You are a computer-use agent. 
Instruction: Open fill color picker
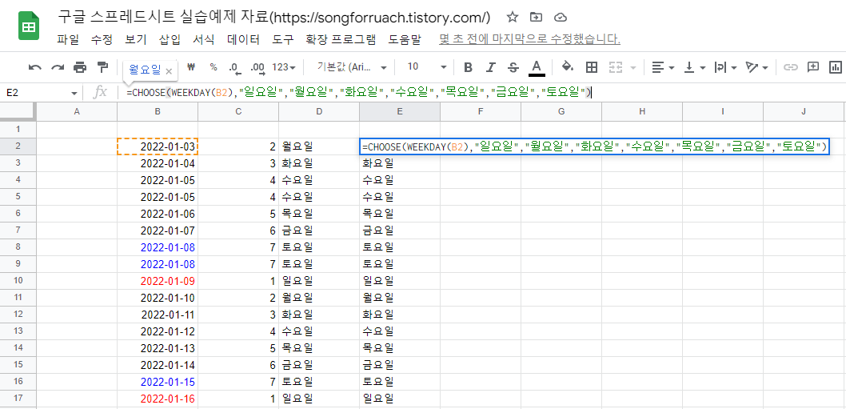pyautogui.click(x=567, y=67)
